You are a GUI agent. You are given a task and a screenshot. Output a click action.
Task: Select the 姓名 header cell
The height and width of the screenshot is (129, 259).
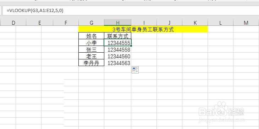(91, 36)
